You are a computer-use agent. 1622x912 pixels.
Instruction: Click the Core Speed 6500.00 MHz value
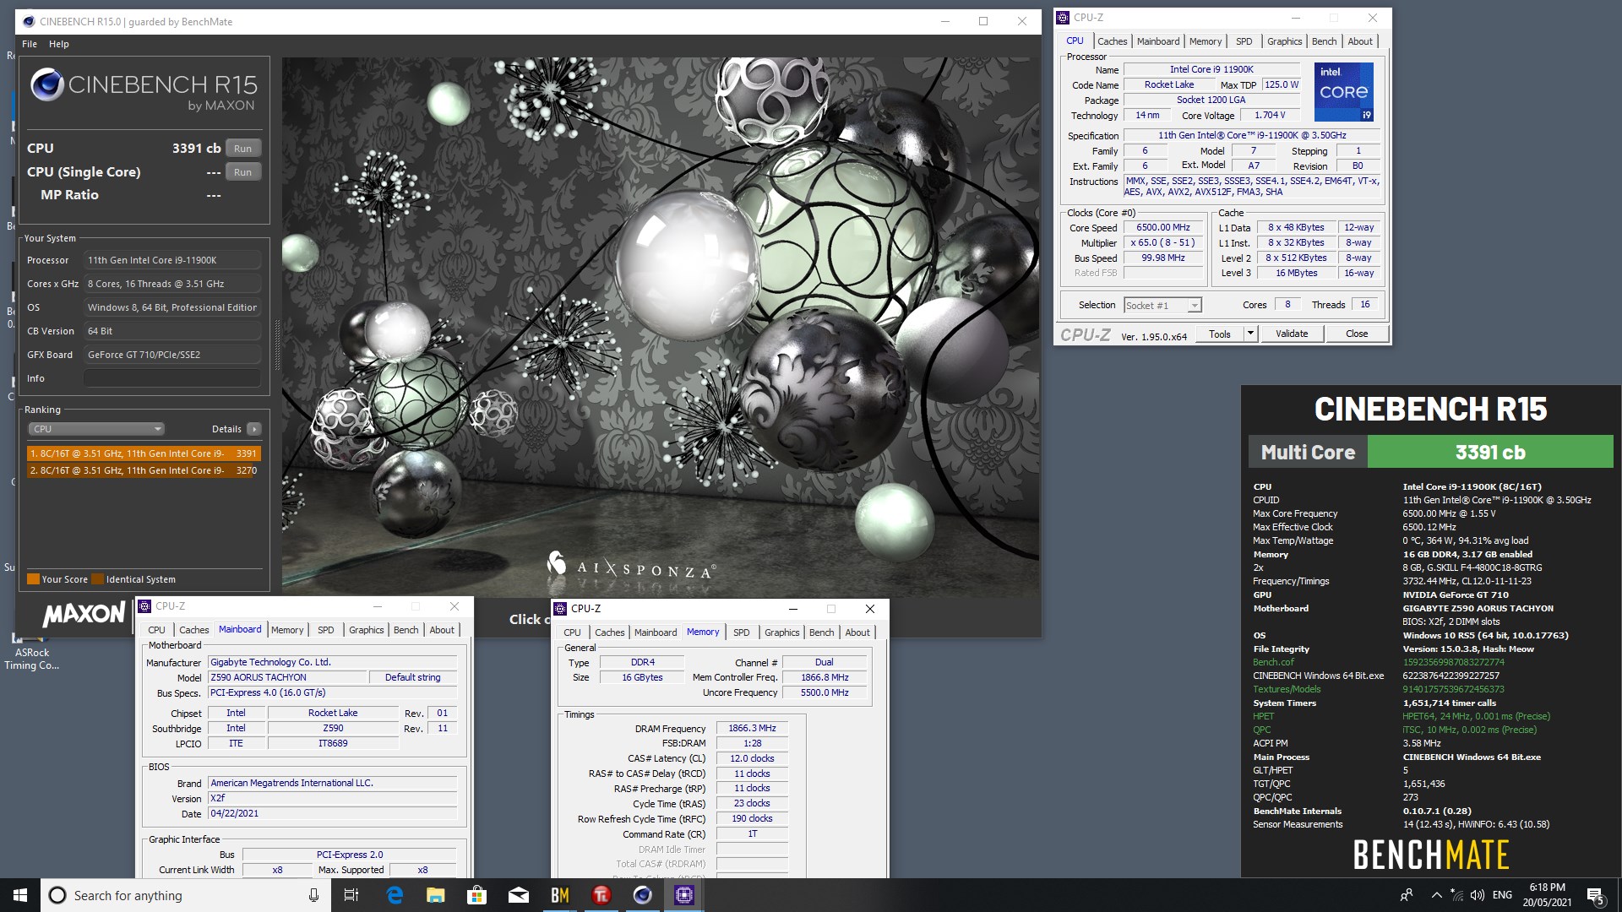click(x=1163, y=228)
